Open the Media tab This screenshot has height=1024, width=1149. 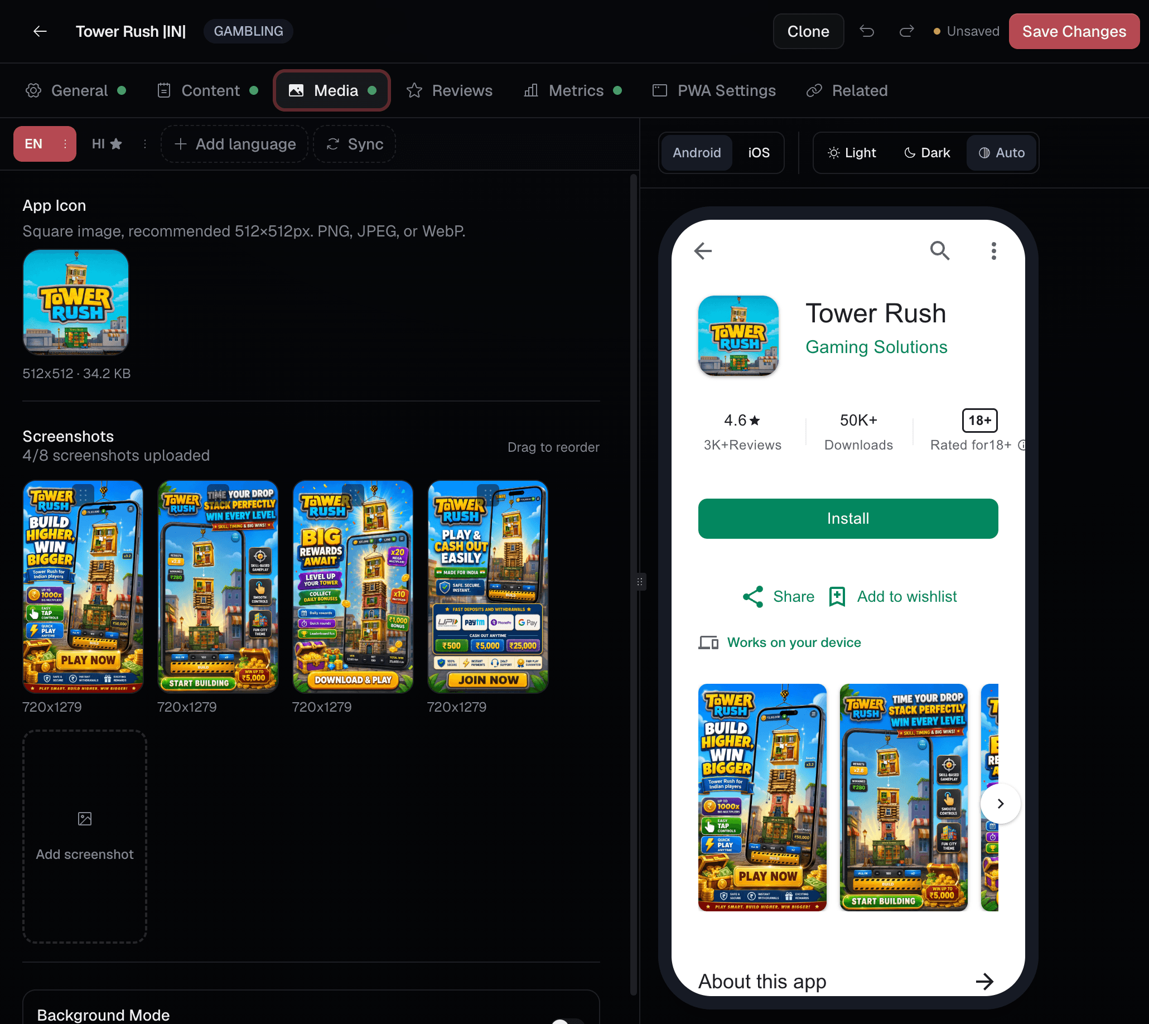click(332, 90)
